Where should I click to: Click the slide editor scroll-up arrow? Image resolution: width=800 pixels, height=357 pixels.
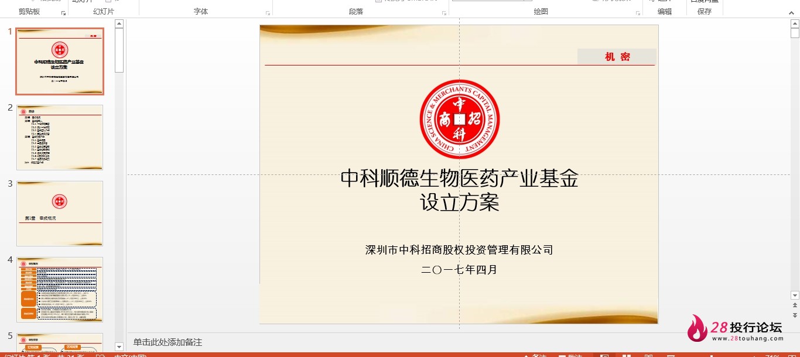point(795,23)
